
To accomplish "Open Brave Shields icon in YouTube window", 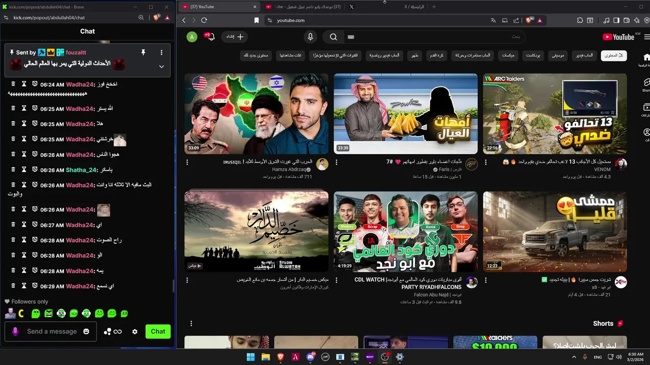I will coord(528,20).
